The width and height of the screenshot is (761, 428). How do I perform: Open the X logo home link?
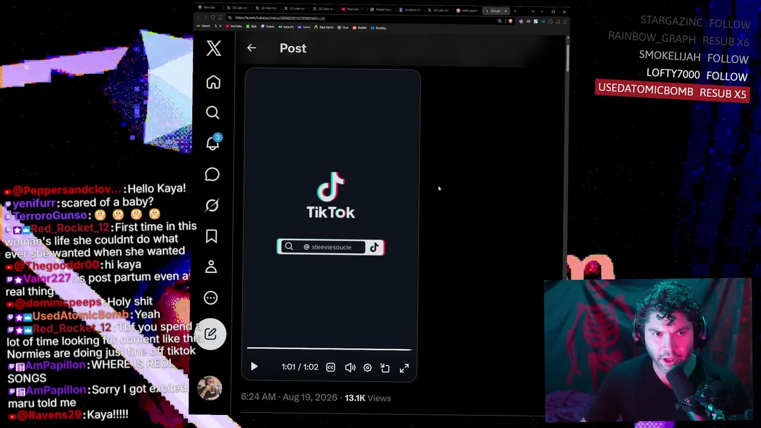click(x=214, y=48)
